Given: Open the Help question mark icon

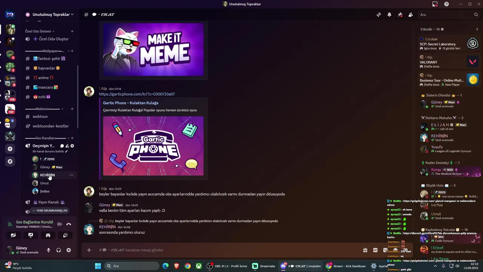Looking at the screenshot, I should coord(447,4).
